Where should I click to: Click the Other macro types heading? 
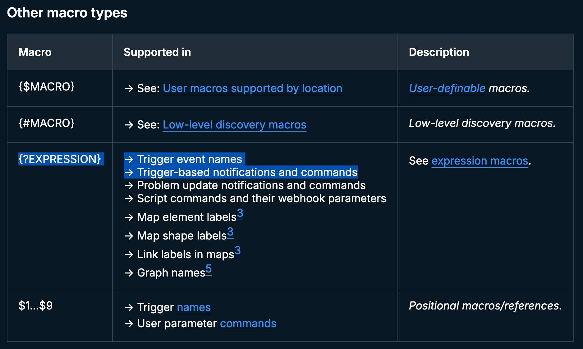67,13
